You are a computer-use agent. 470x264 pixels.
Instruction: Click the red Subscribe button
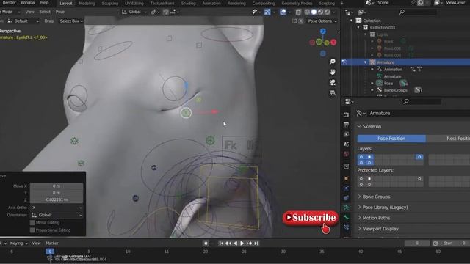tap(311, 218)
